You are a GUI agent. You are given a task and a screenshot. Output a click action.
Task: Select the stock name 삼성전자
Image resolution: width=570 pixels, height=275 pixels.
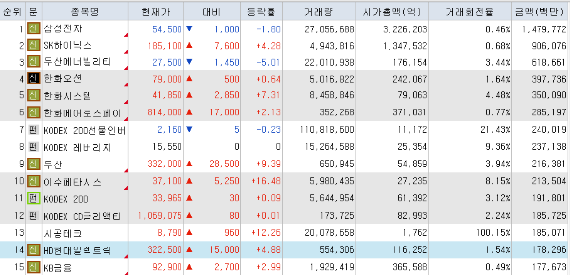(63, 28)
